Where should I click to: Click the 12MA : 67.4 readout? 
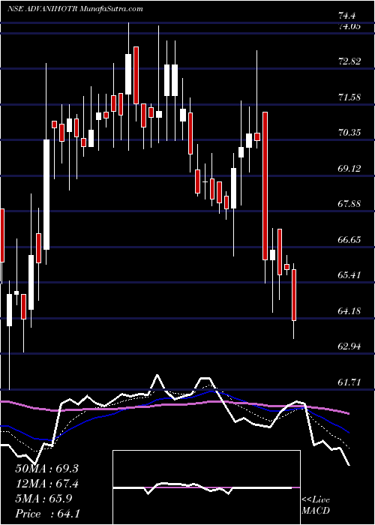[46, 484]
